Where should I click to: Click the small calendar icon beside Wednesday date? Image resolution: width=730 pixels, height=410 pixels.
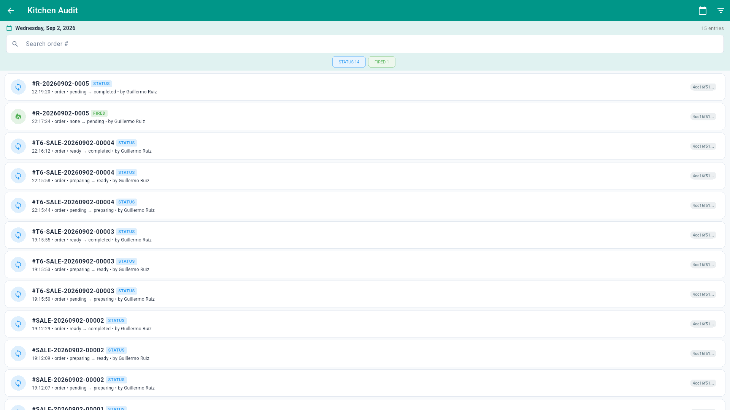[9, 28]
